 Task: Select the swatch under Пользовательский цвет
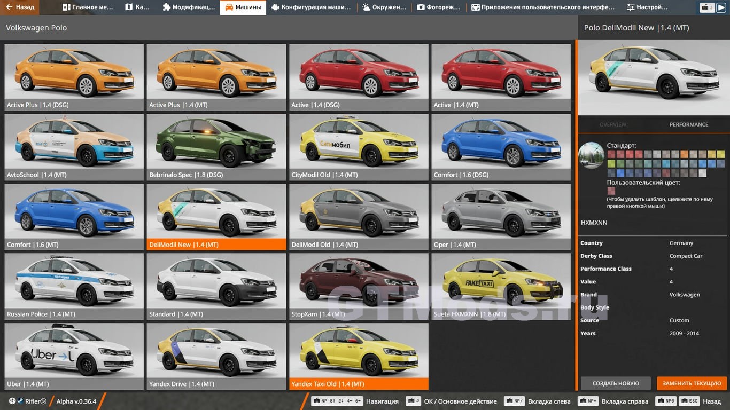pos(611,191)
